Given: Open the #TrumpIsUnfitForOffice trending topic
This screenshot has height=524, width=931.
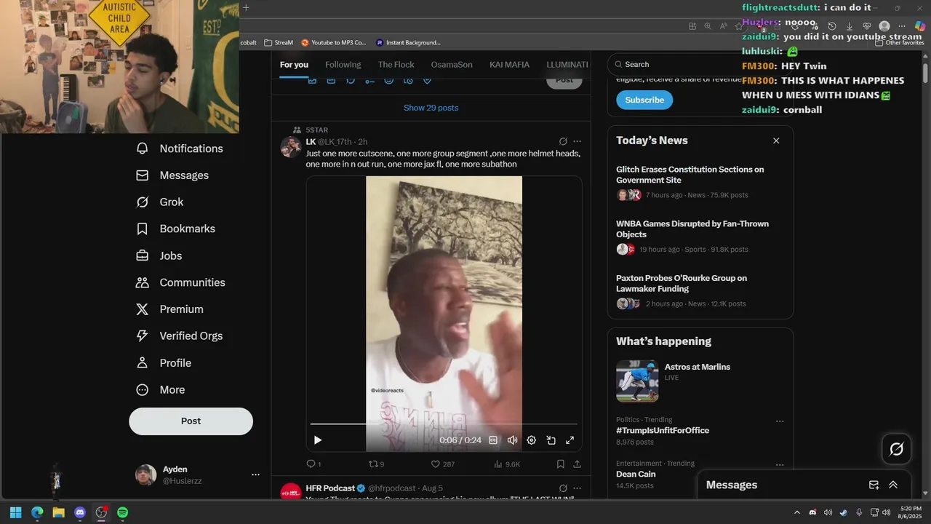Looking at the screenshot, I should point(663,430).
